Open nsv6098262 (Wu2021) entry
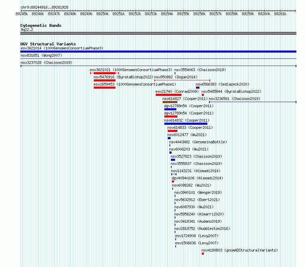Image resolution: width=306 pixels, height=267 pixels. click(192, 185)
